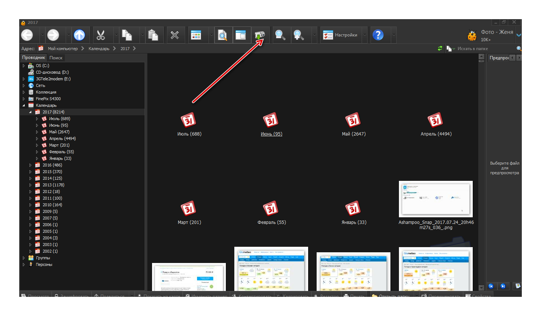This screenshot has height=316, width=541.
Task: Click the calendar icon beside Адрес
Action: pos(41,48)
